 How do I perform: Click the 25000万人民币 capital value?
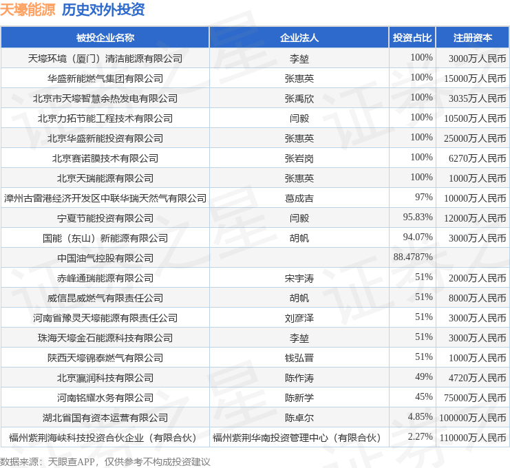pos(475,138)
